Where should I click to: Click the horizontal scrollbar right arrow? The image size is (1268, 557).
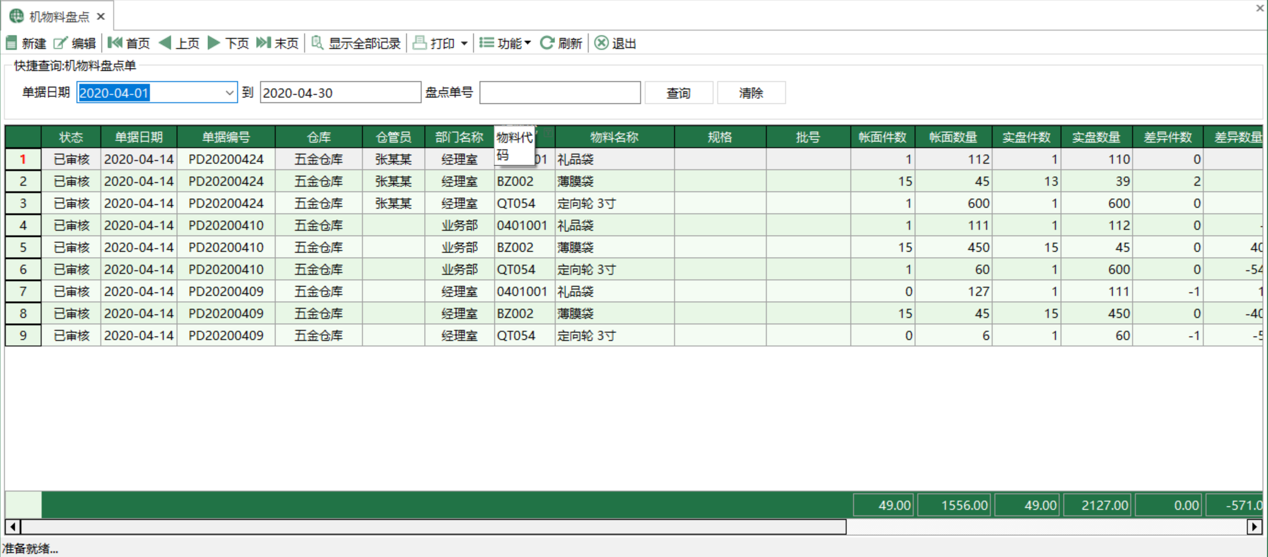(x=1255, y=526)
